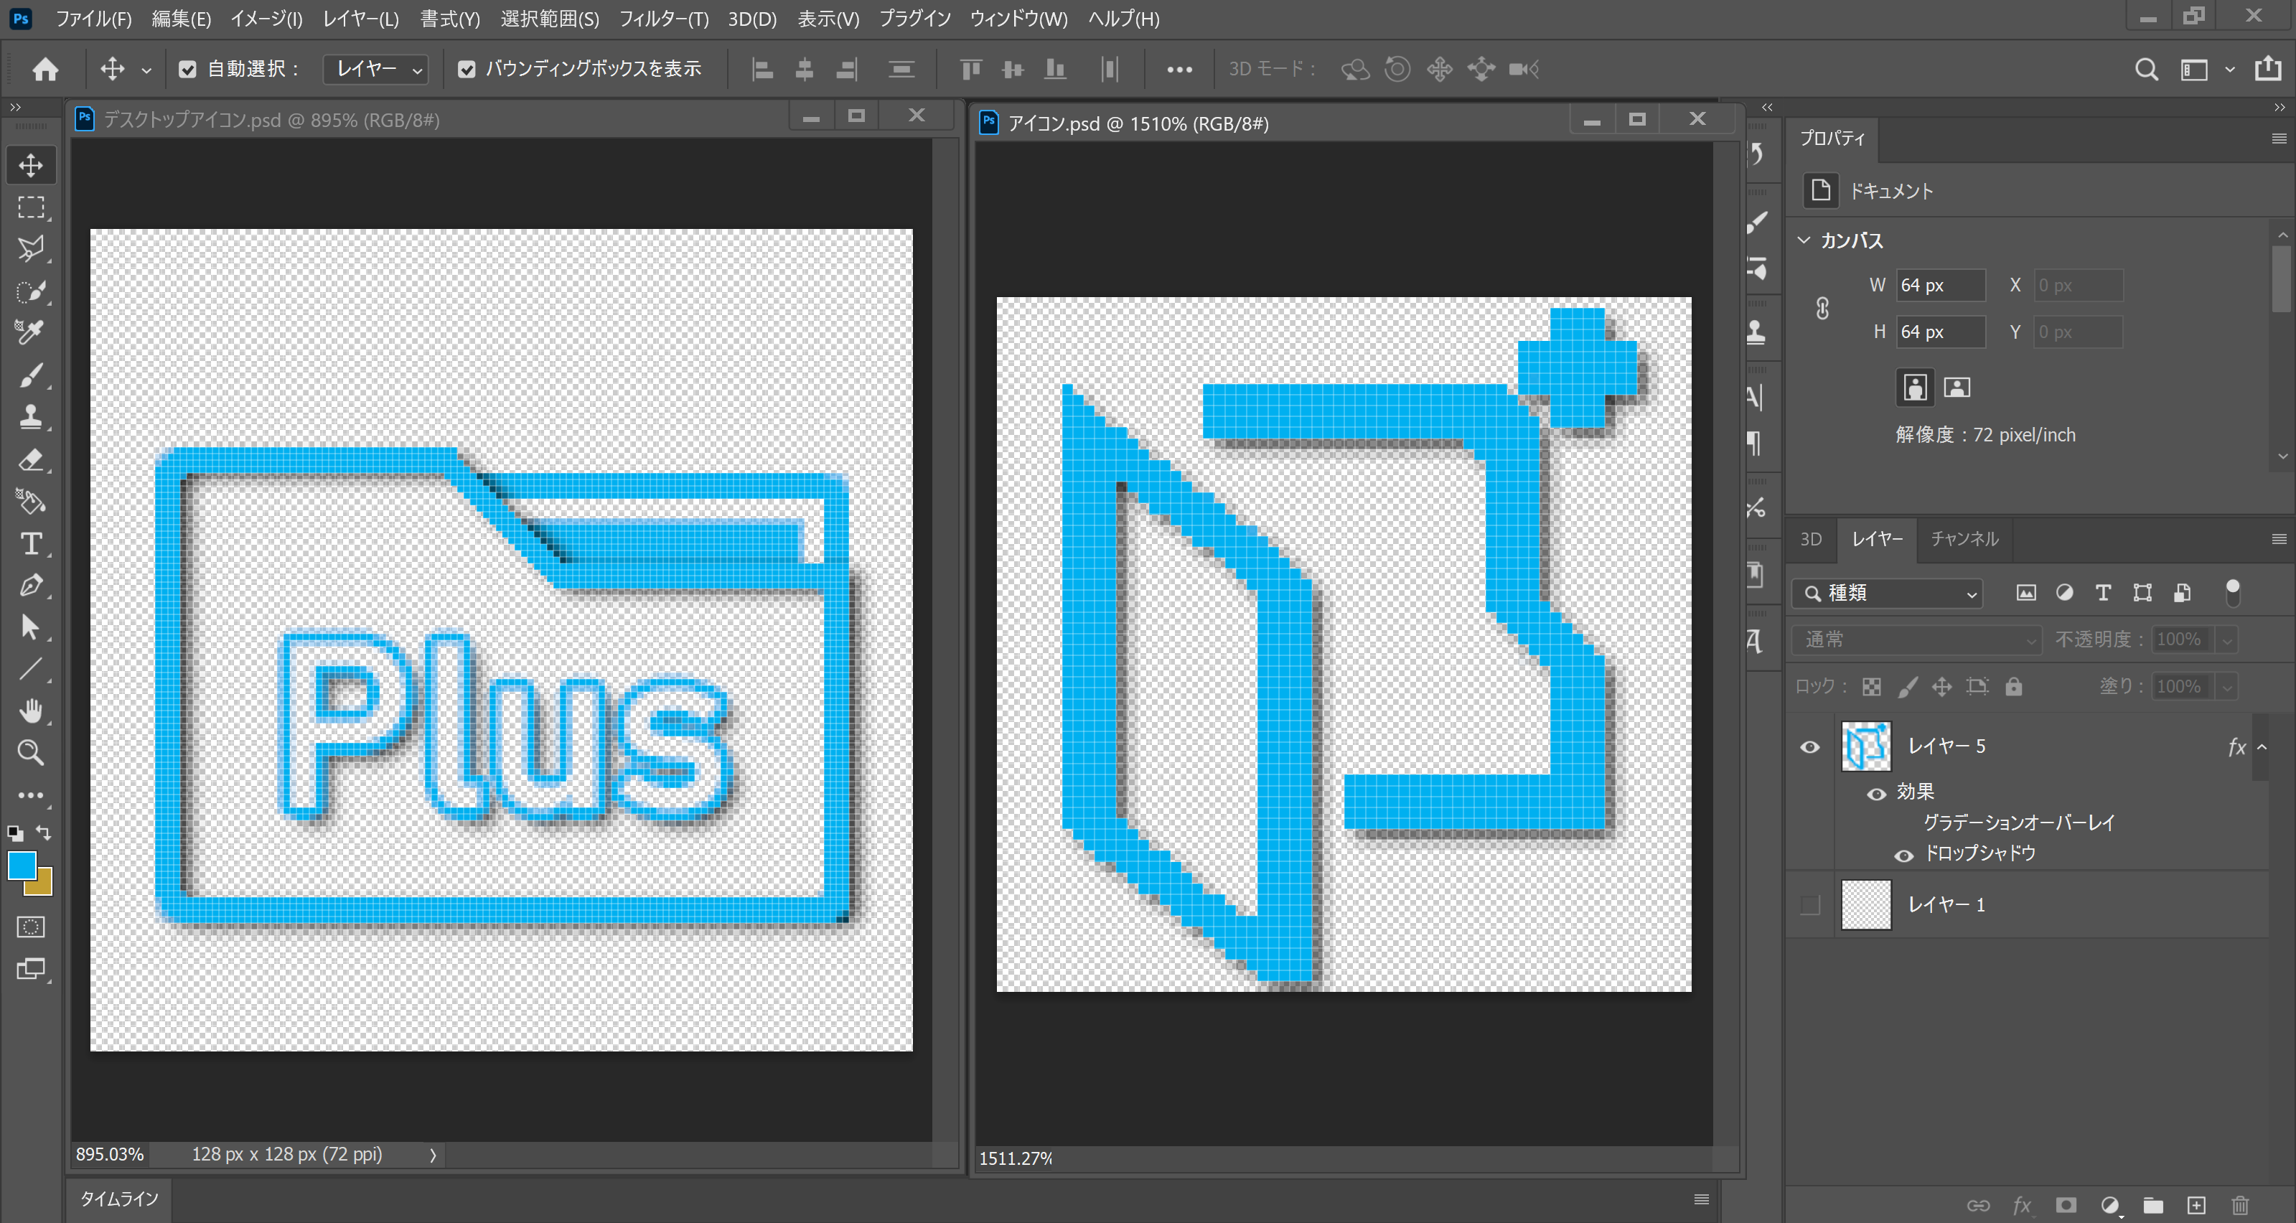Select the Horizontal Type tool
The width and height of the screenshot is (2296, 1223).
(30, 544)
